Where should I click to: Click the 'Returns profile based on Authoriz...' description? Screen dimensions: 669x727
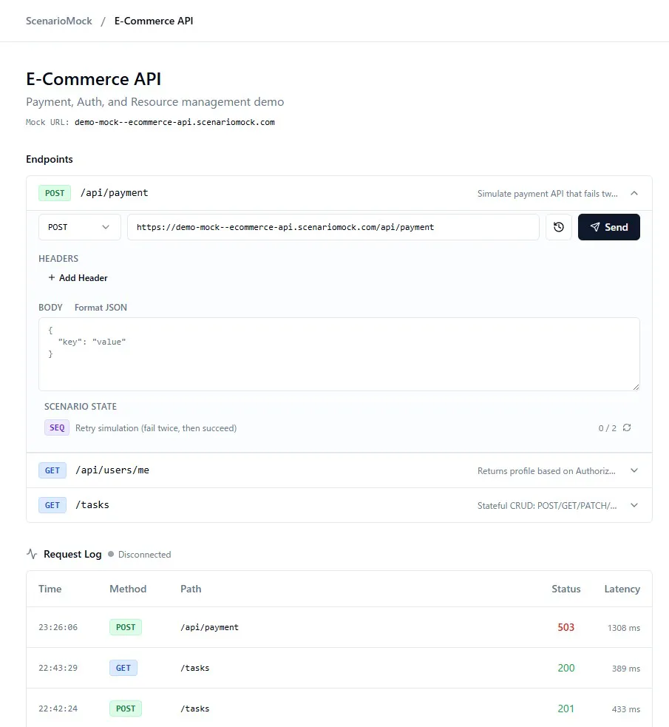click(x=546, y=471)
